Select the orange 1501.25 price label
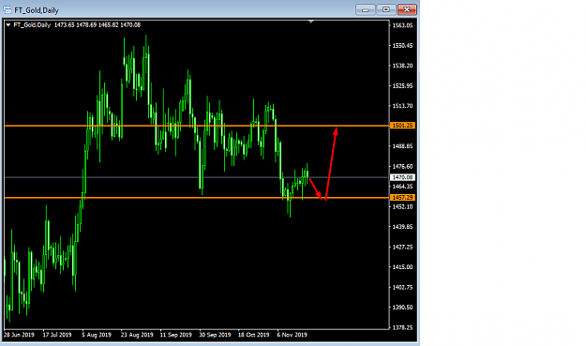Viewport: 586px width, 346px height. [x=402, y=126]
